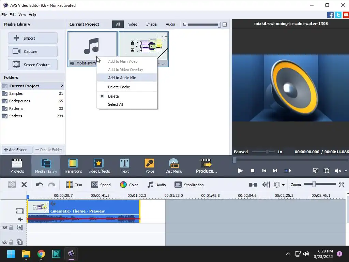The width and height of the screenshot is (349, 262).
Task: Select the Cinematic Theme clip on the timeline
Action: click(x=84, y=211)
